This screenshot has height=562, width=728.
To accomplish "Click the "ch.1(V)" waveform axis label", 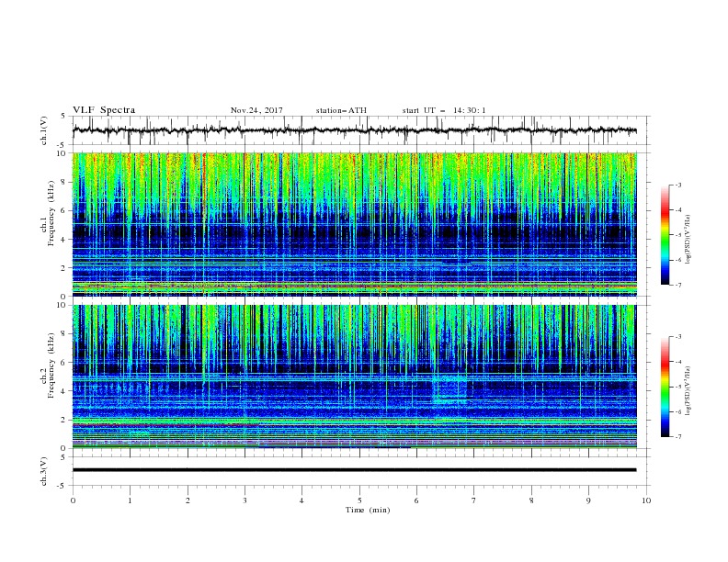I will (44, 130).
